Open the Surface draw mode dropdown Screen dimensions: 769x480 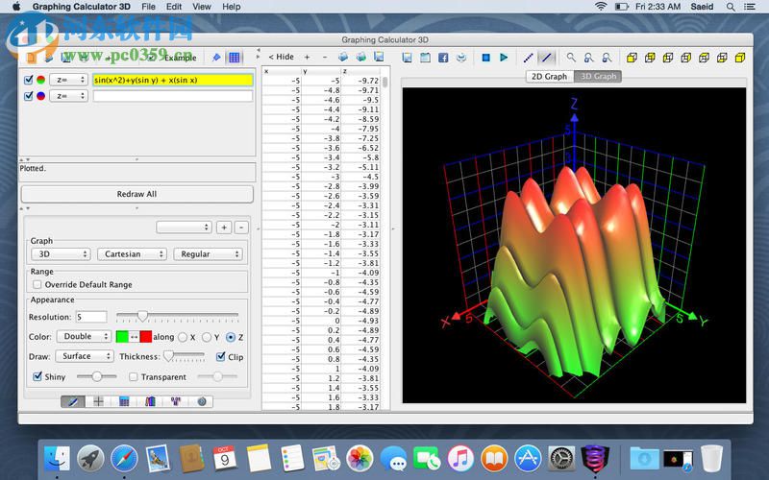tap(85, 356)
